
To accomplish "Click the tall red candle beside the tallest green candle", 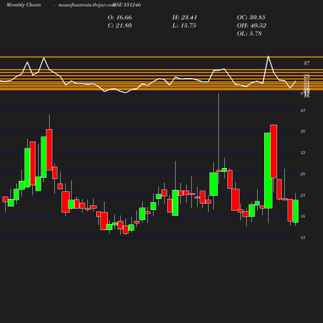I will point(274,151).
